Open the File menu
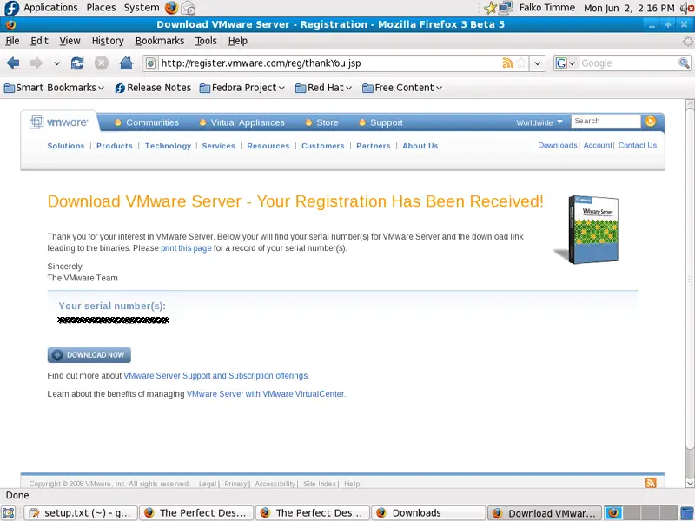This screenshot has width=695, height=521. click(x=12, y=41)
